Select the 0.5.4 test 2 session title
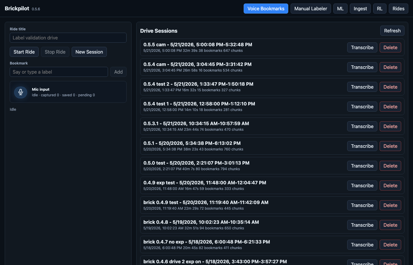This screenshot has height=265, width=413. (x=198, y=84)
